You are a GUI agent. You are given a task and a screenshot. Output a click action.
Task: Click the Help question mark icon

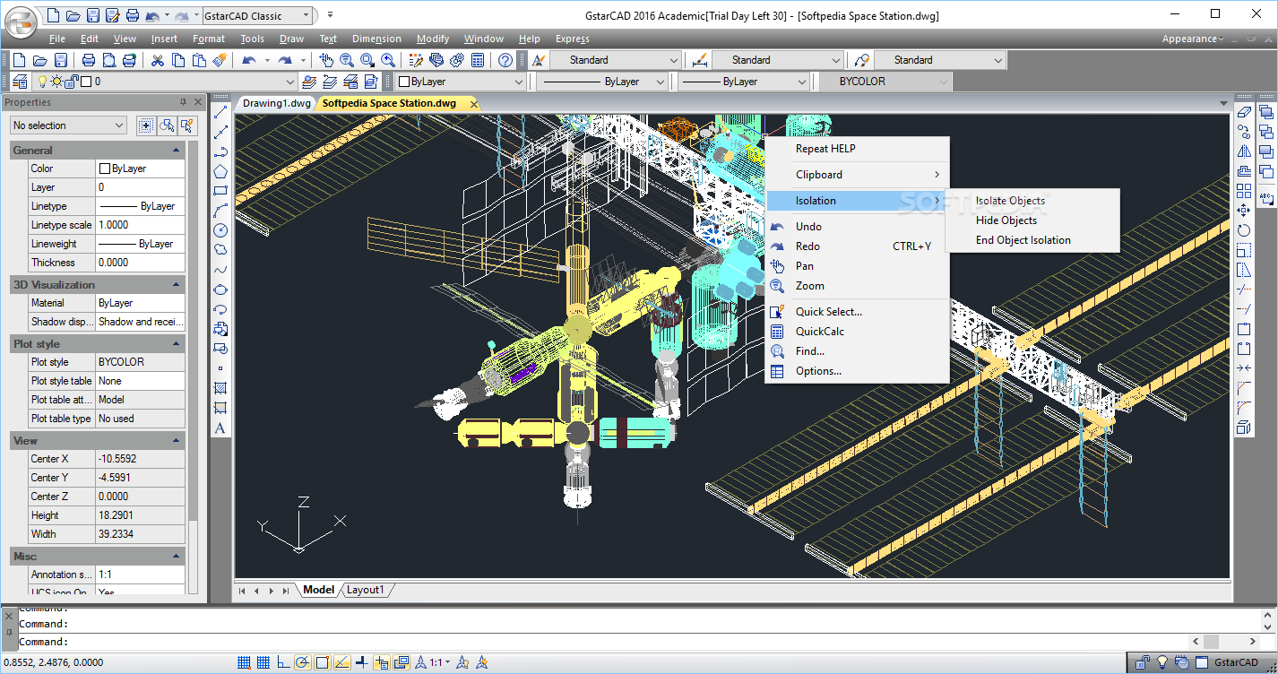505,60
